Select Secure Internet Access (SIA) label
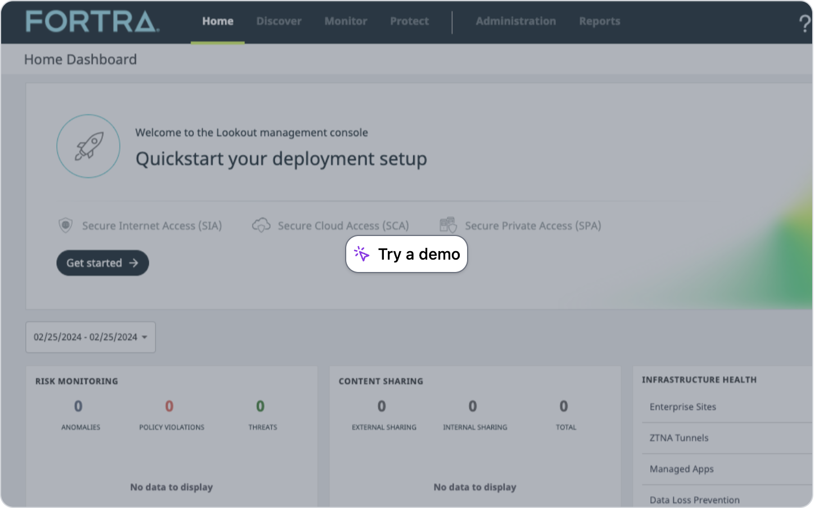 point(152,226)
